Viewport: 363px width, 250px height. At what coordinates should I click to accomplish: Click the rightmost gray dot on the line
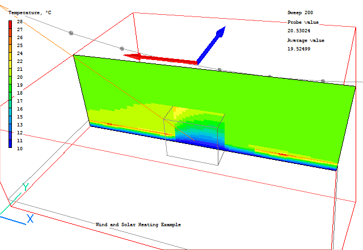coord(323,81)
